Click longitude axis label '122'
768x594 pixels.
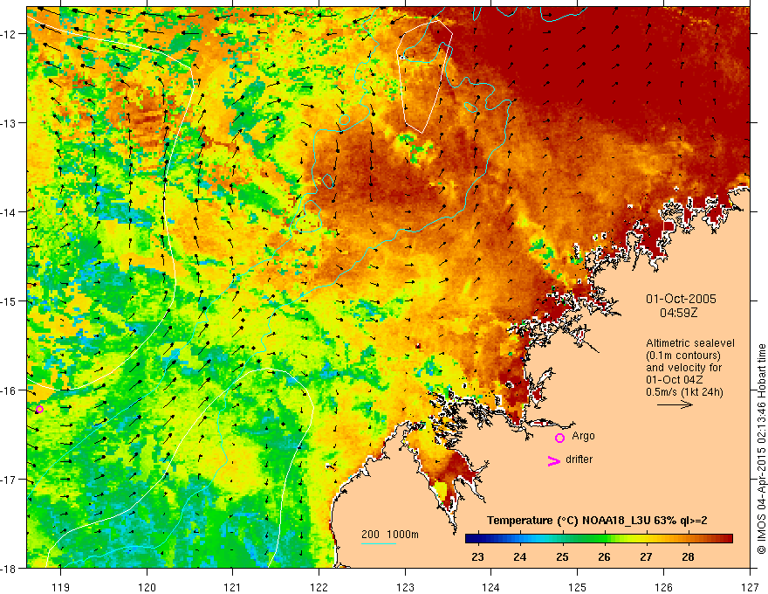pyautogui.click(x=319, y=587)
